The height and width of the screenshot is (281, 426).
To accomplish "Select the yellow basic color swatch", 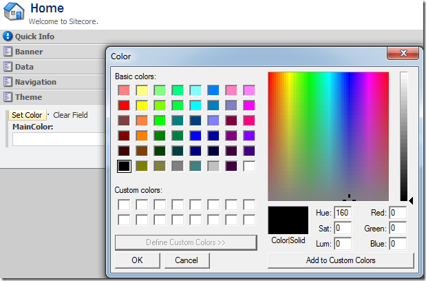I will click(142, 105).
